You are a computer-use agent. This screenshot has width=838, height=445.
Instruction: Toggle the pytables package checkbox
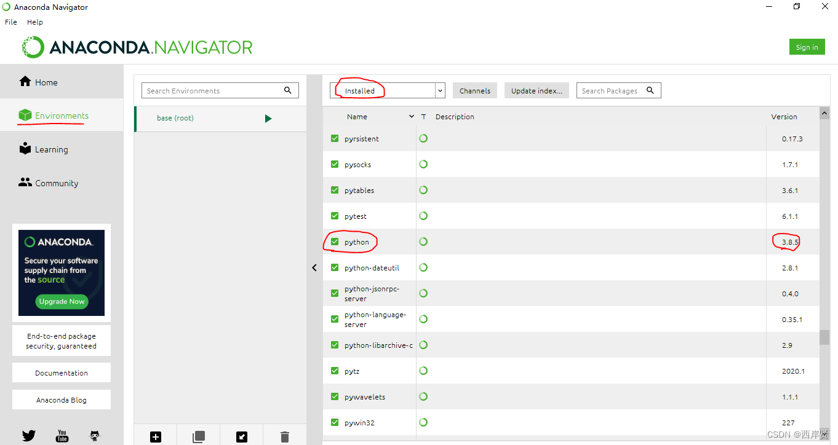tap(335, 190)
